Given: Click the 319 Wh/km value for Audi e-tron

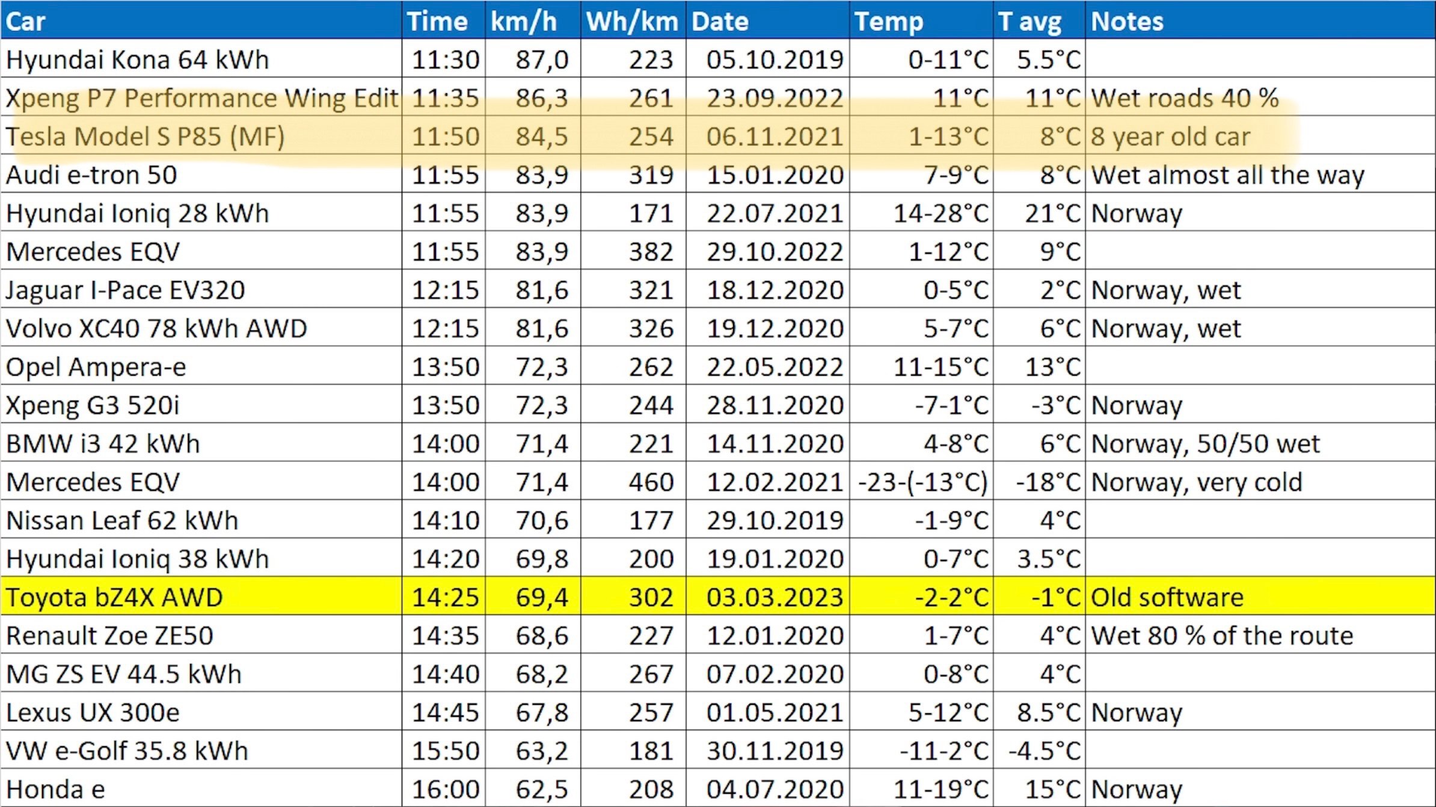Looking at the screenshot, I should 633,174.
